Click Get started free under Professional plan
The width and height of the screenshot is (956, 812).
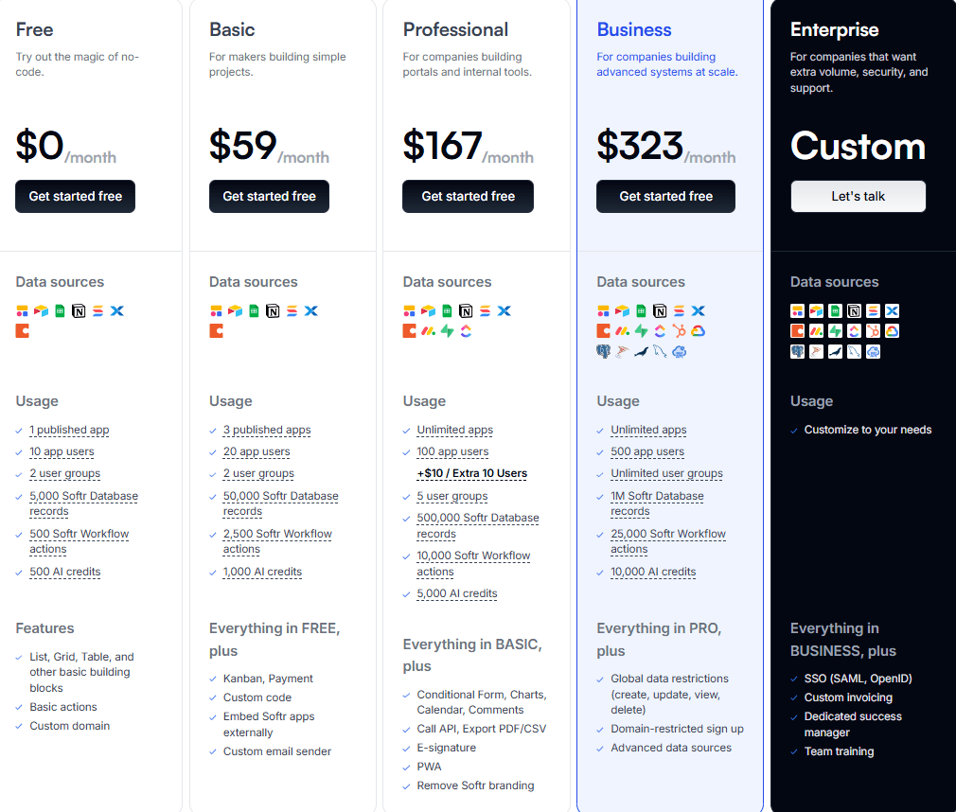(468, 196)
